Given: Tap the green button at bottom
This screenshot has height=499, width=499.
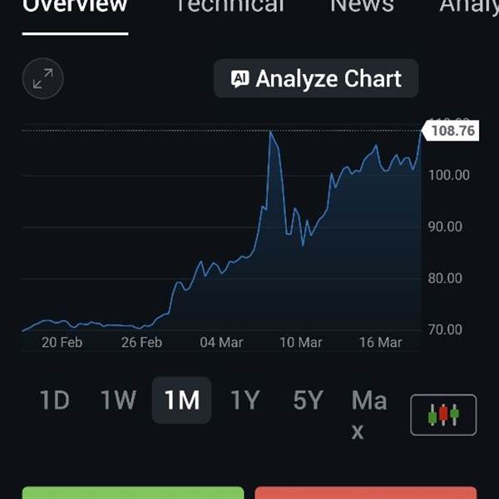Looking at the screenshot, I should (133, 492).
